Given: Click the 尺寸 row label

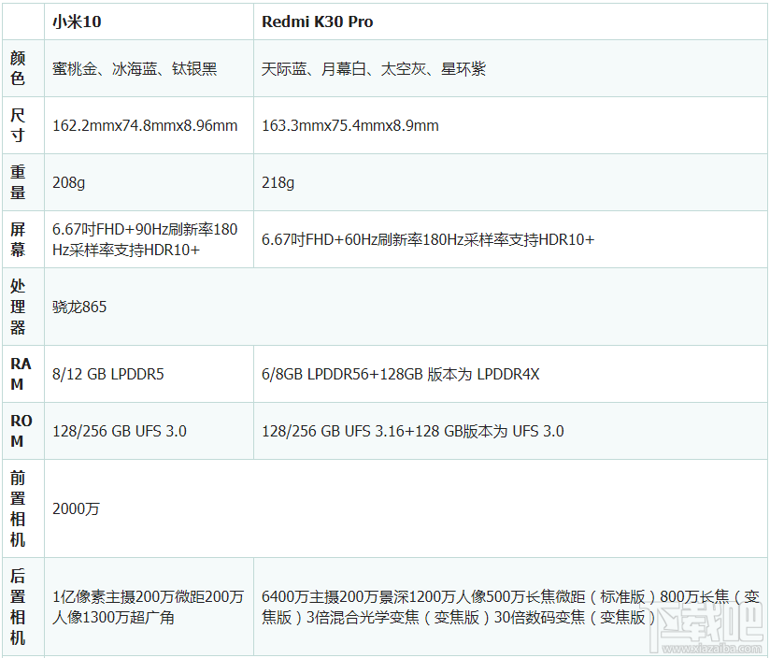Looking at the screenshot, I should pos(19,124).
